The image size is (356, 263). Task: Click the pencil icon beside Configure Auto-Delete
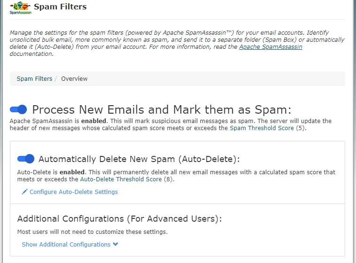(24, 192)
